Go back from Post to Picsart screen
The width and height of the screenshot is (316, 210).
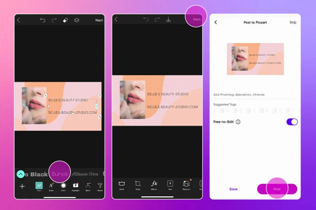tap(216, 23)
